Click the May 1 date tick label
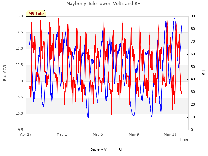This screenshot has height=156, width=208. click(x=62, y=134)
